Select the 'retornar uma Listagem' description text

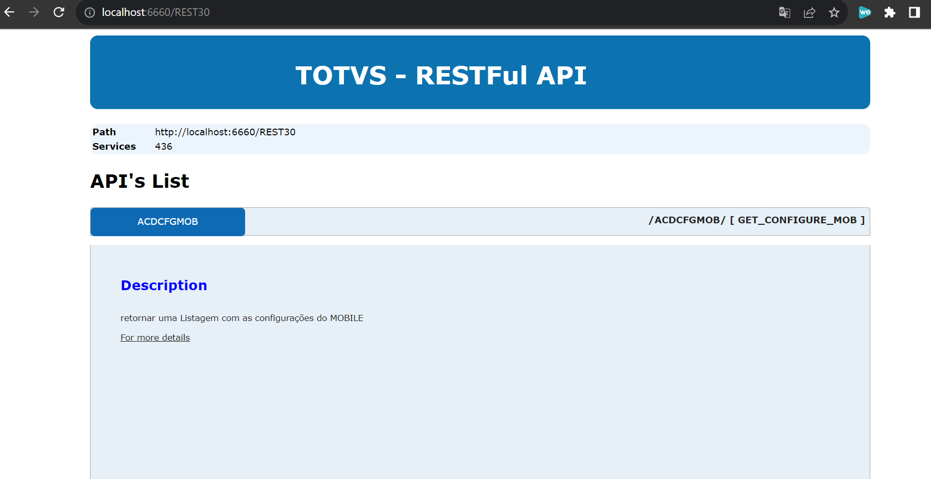click(242, 318)
